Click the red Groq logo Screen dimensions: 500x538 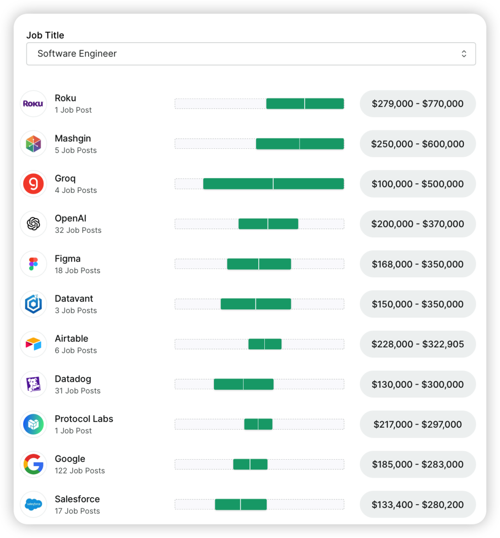coord(33,184)
